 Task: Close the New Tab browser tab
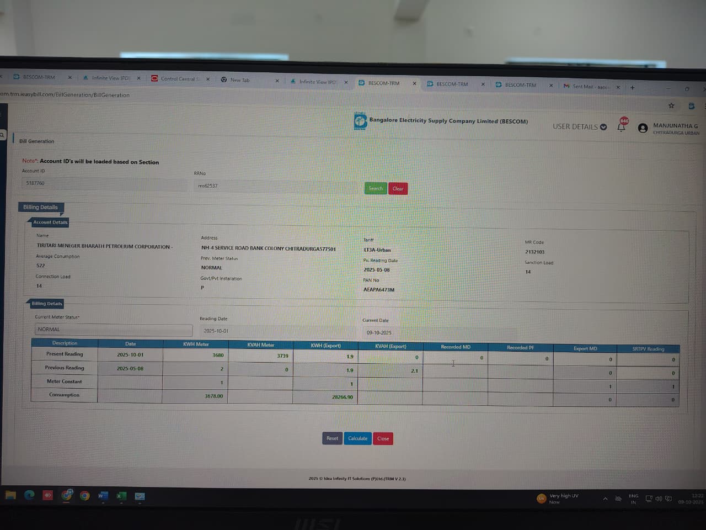pyautogui.click(x=277, y=81)
